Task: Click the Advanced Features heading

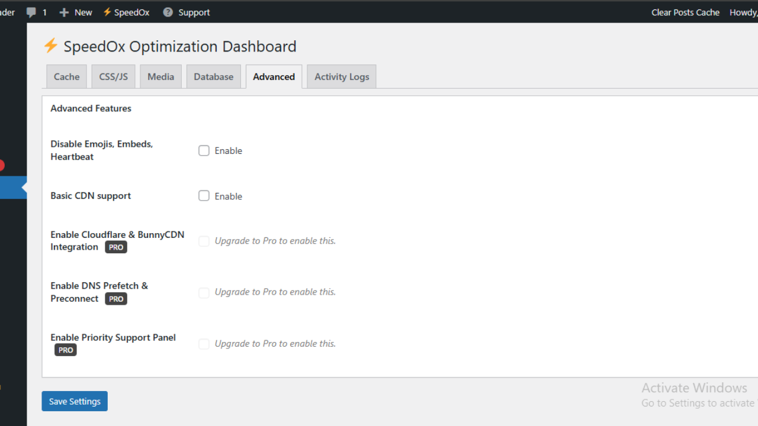Action: [x=91, y=108]
